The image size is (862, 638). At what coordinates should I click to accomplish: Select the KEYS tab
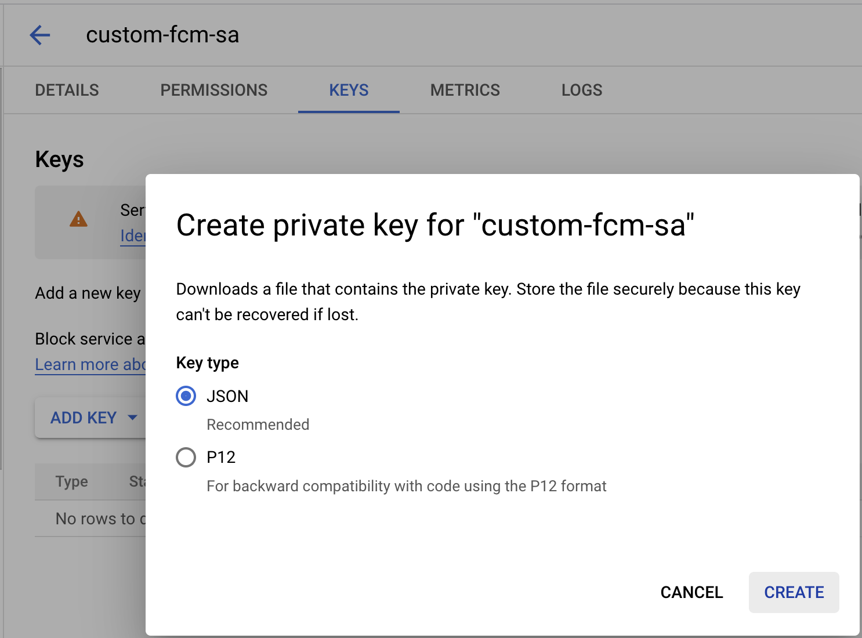[349, 90]
